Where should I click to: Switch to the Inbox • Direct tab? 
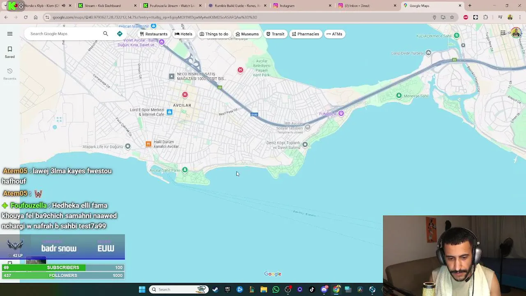(x=367, y=6)
